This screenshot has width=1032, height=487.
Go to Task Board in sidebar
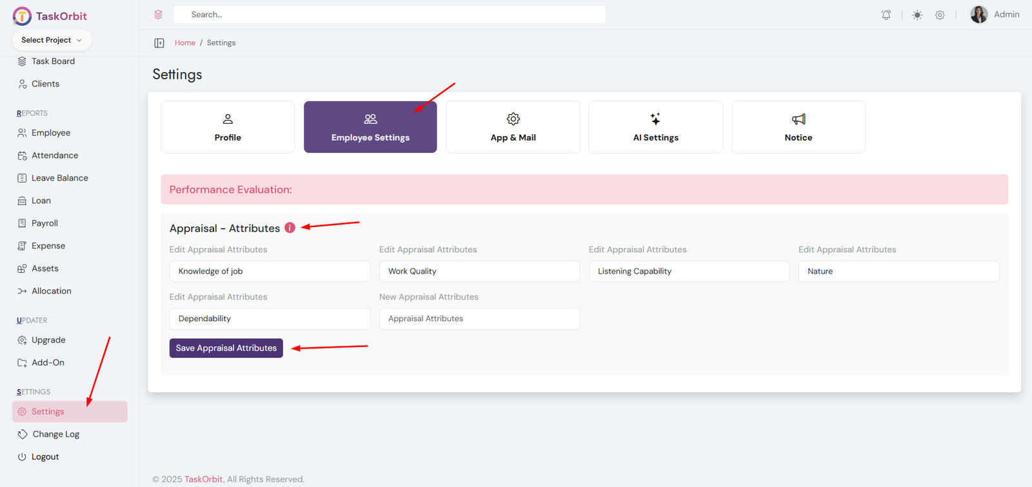(53, 61)
